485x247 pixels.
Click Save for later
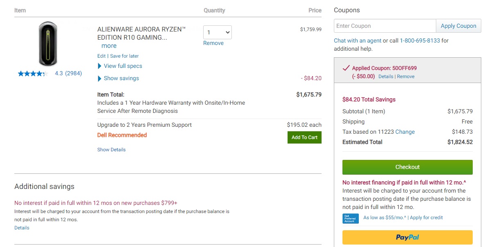[124, 56]
